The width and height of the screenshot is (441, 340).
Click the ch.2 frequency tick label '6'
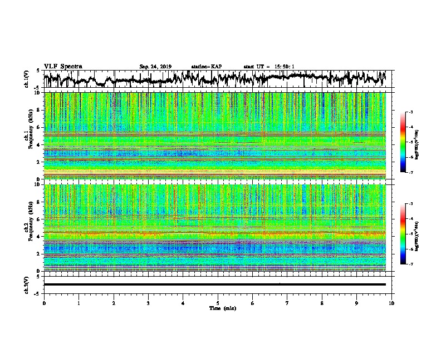38,219
